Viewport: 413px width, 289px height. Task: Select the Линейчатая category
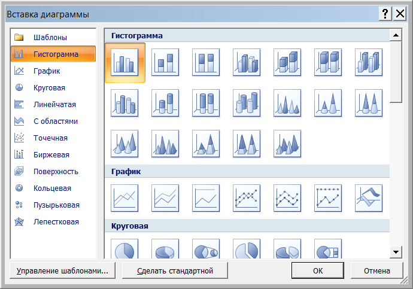(53, 105)
